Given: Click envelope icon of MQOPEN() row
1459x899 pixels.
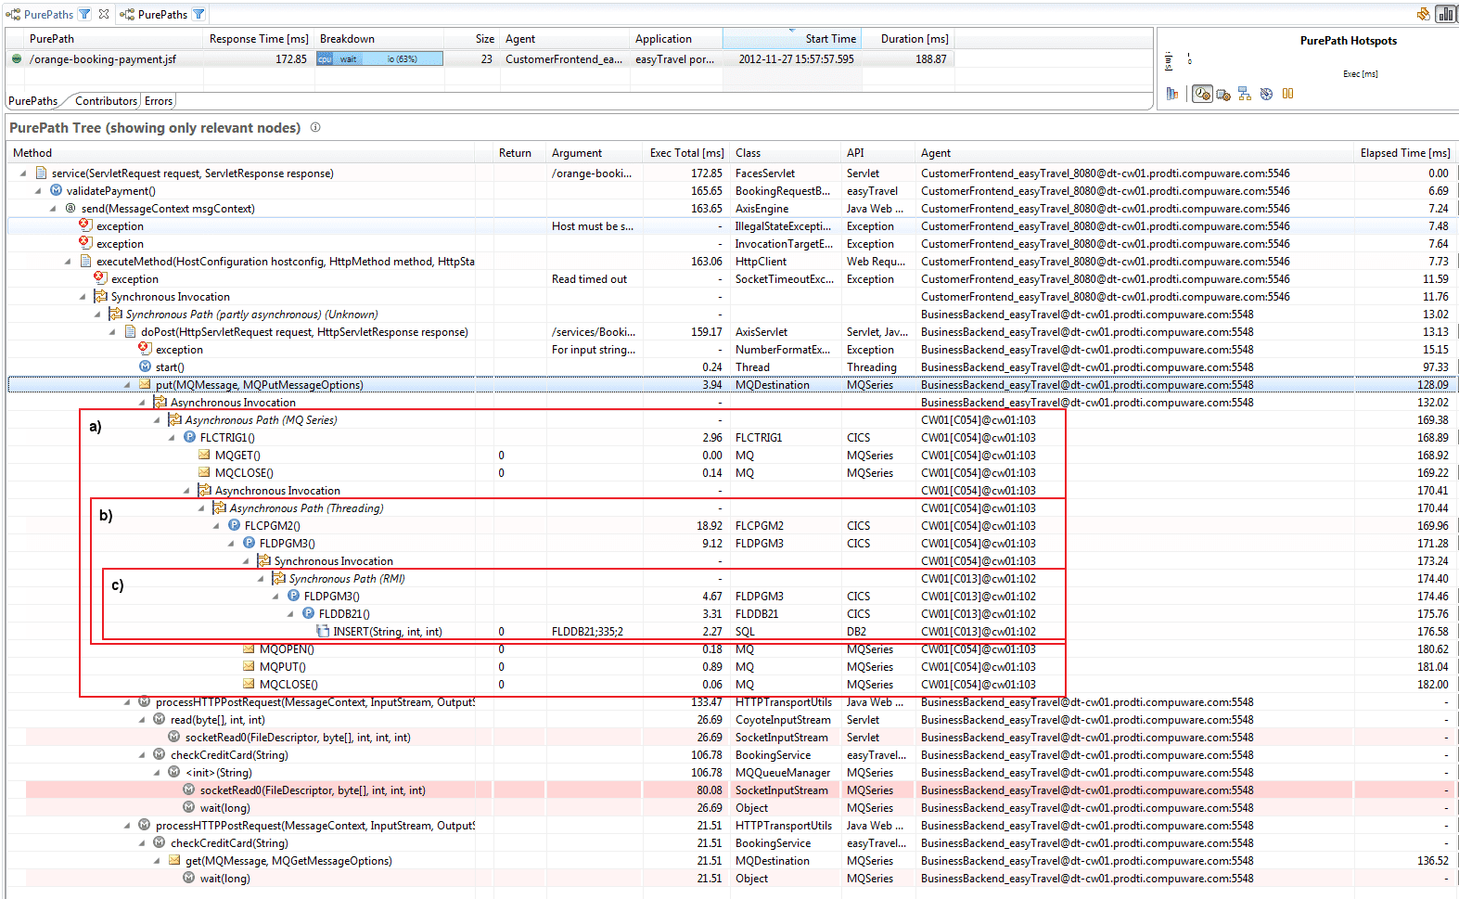Looking at the screenshot, I should (x=249, y=649).
